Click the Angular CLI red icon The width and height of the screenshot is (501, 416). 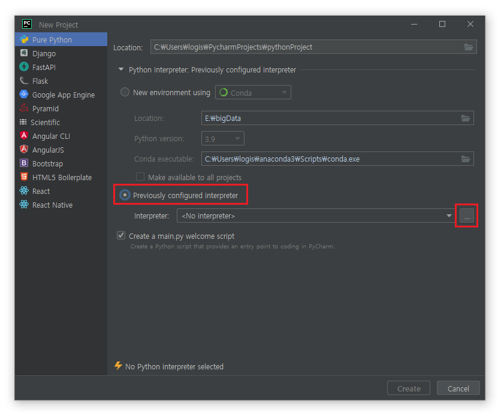tap(24, 136)
